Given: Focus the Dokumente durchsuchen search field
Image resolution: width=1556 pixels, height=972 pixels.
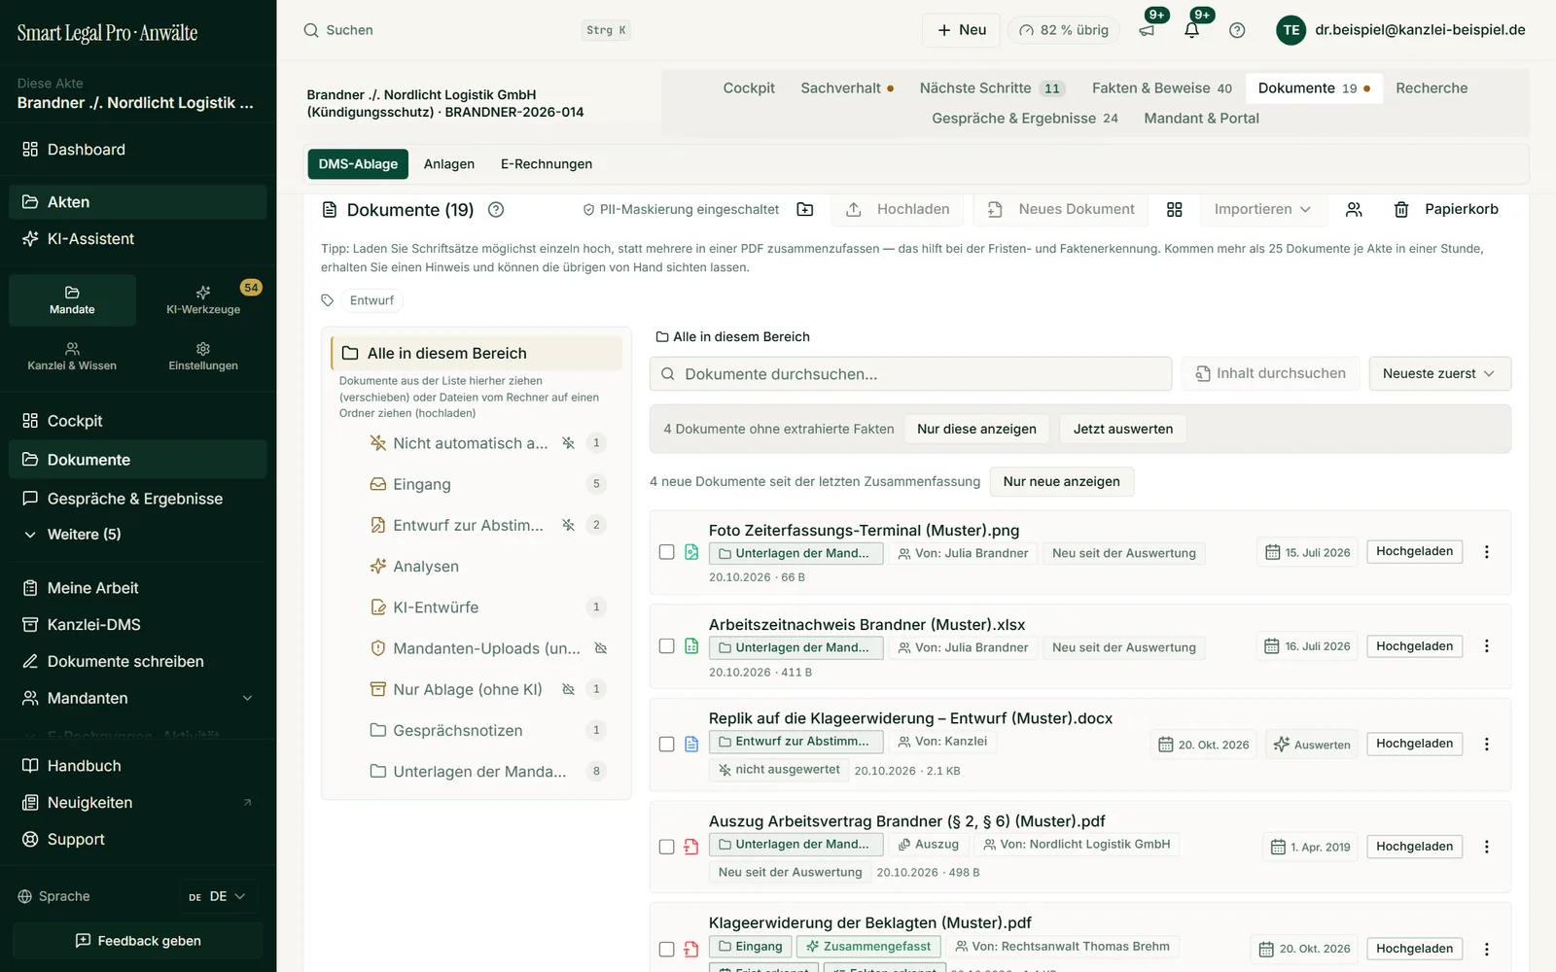Looking at the screenshot, I should [x=910, y=374].
